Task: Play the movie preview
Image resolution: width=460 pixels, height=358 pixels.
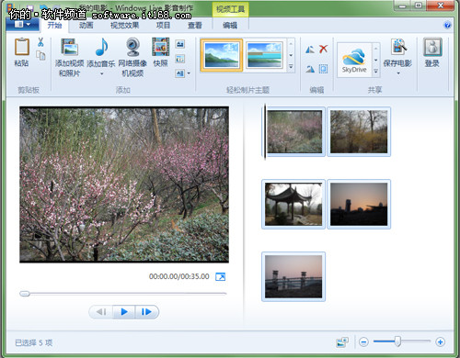Action: point(124,312)
